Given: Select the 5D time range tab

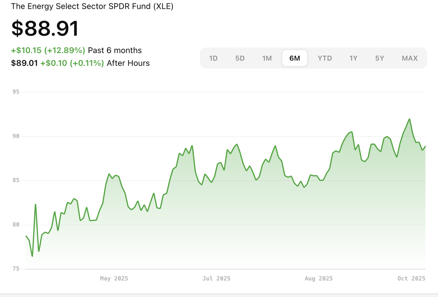Looking at the screenshot, I should click(x=240, y=58).
